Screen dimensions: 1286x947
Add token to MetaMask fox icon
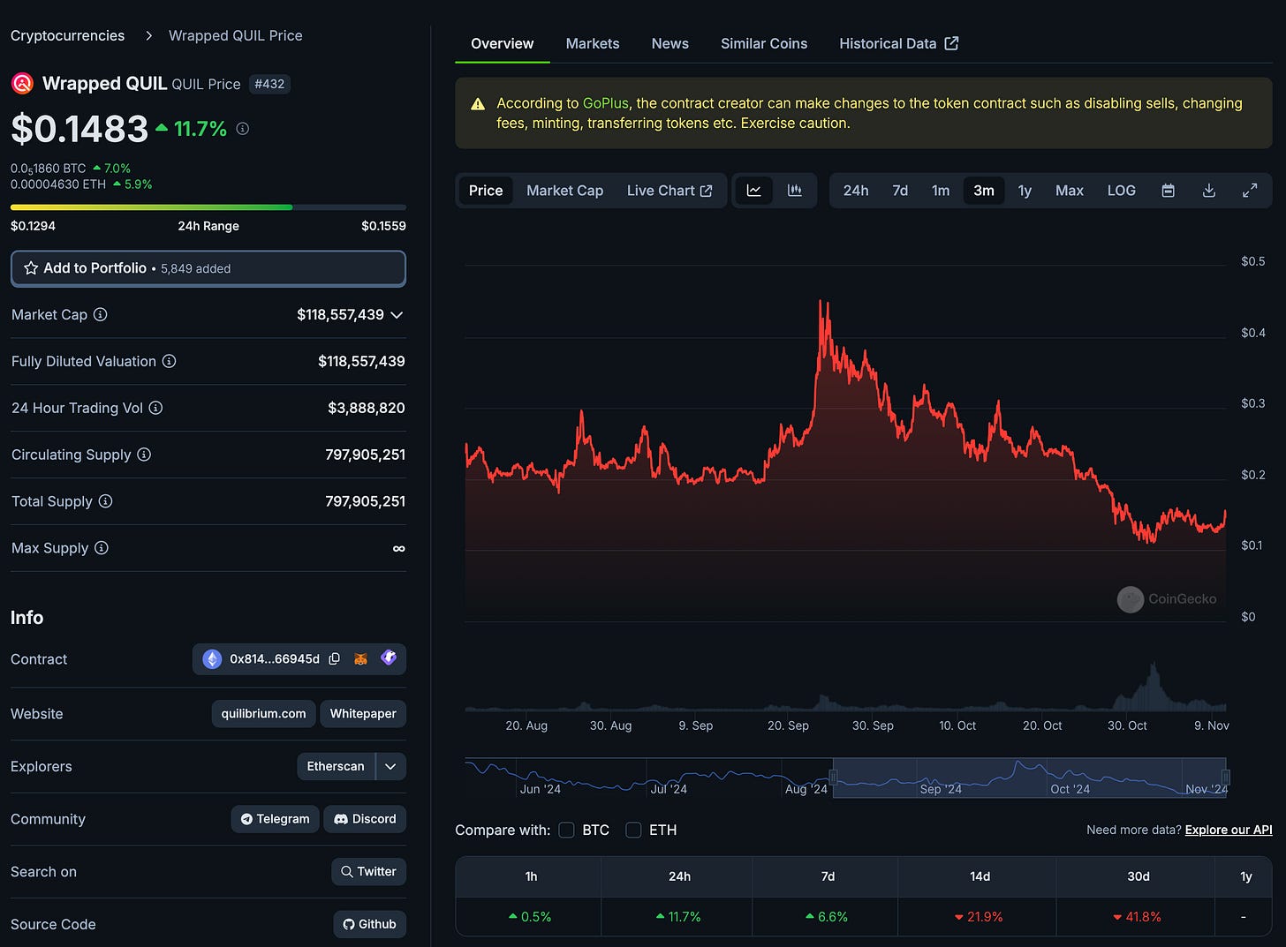360,658
